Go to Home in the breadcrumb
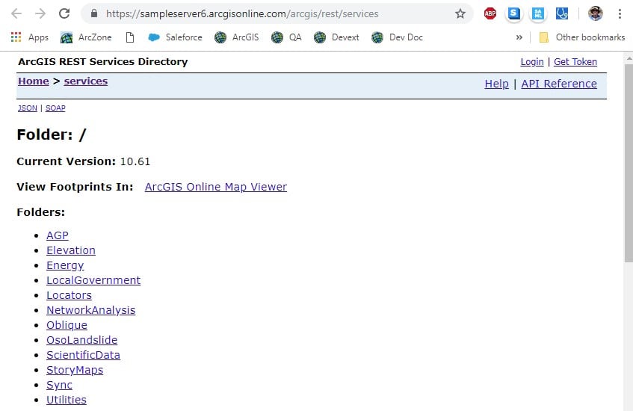633x411 pixels. coord(34,81)
